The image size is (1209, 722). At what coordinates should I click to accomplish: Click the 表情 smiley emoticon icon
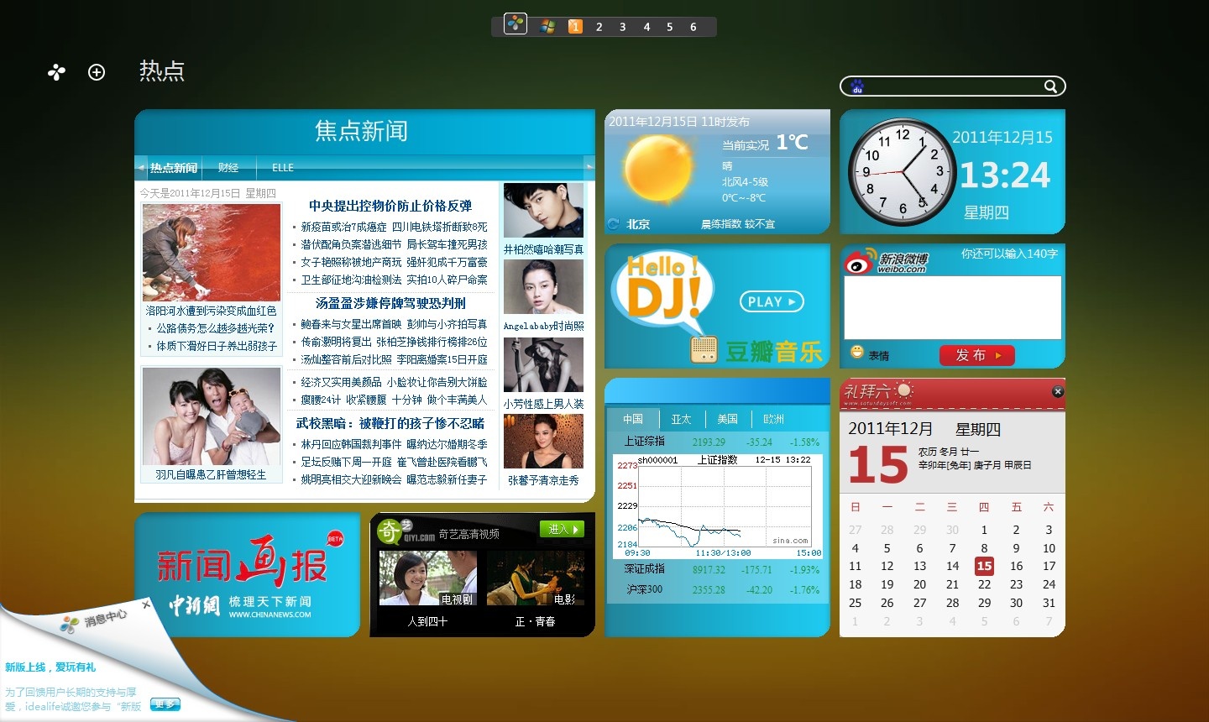pos(857,353)
